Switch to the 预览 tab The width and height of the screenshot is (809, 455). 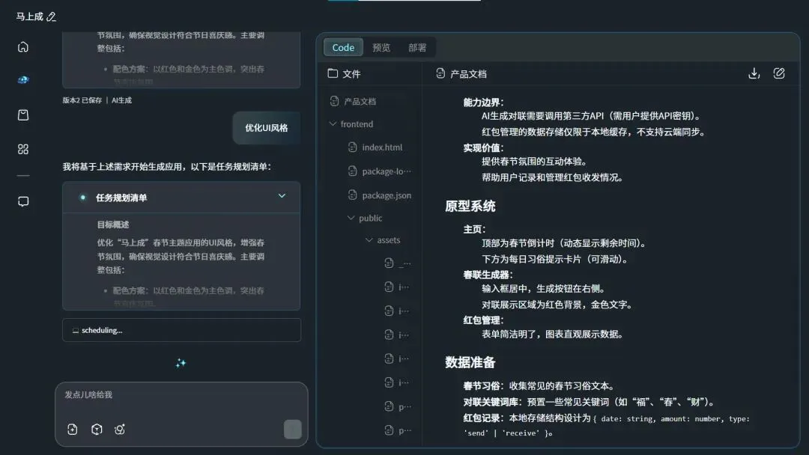pyautogui.click(x=381, y=47)
